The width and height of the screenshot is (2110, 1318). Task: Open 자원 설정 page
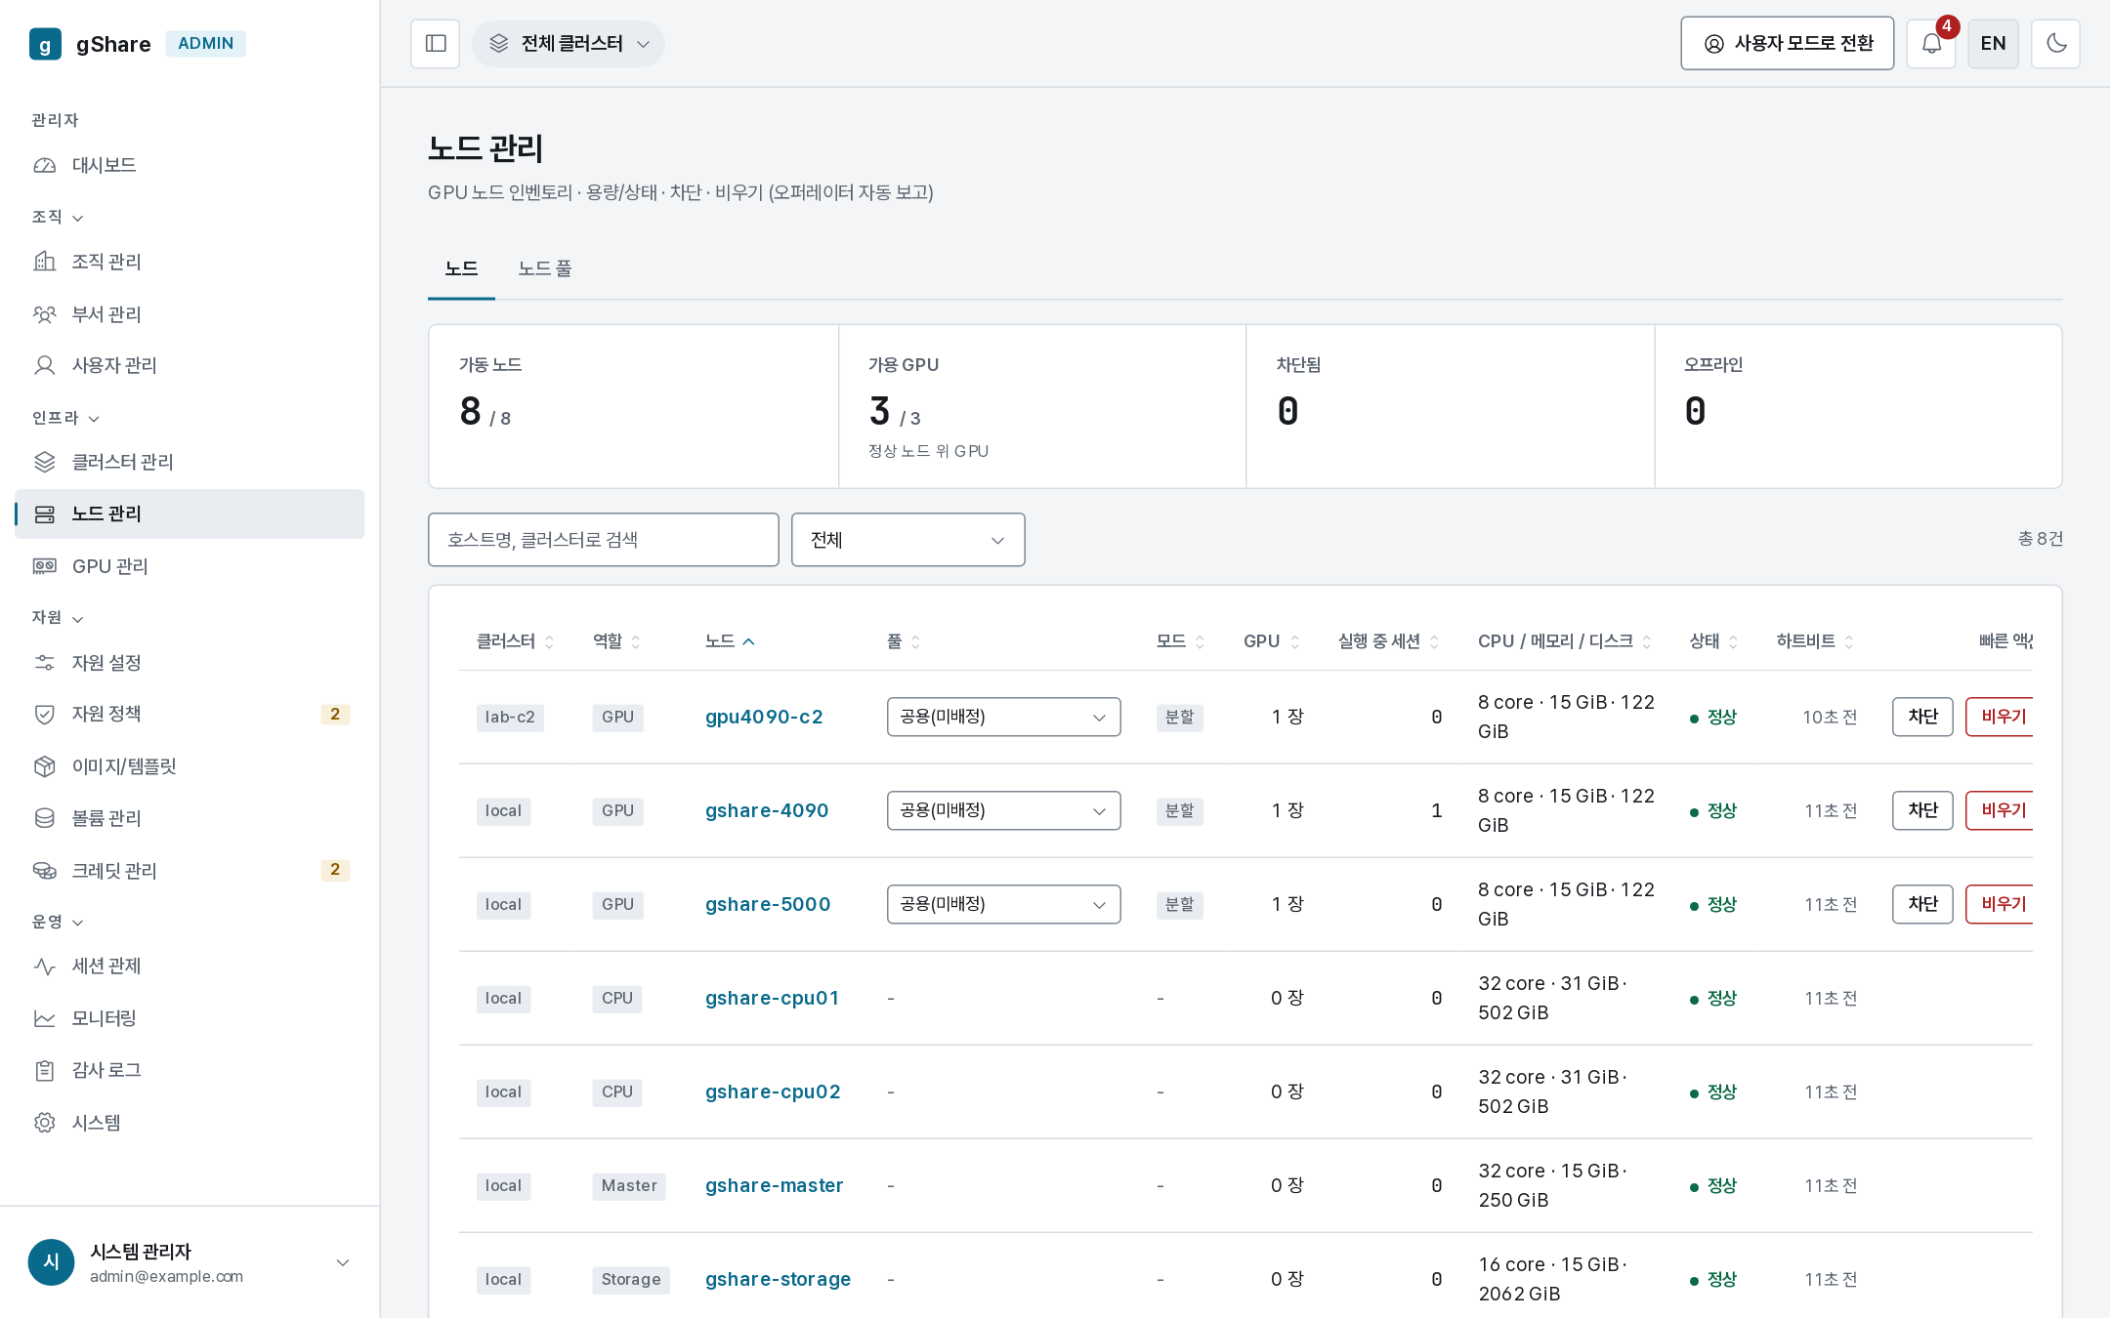coord(190,663)
